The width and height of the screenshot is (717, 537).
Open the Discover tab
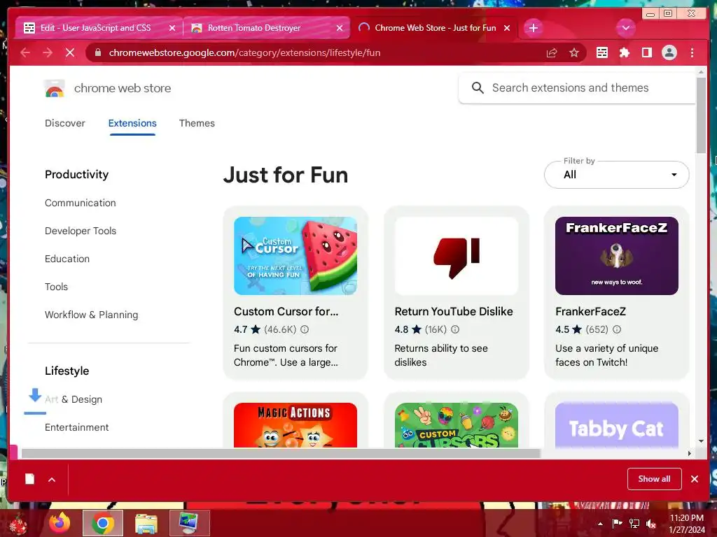[x=65, y=123]
